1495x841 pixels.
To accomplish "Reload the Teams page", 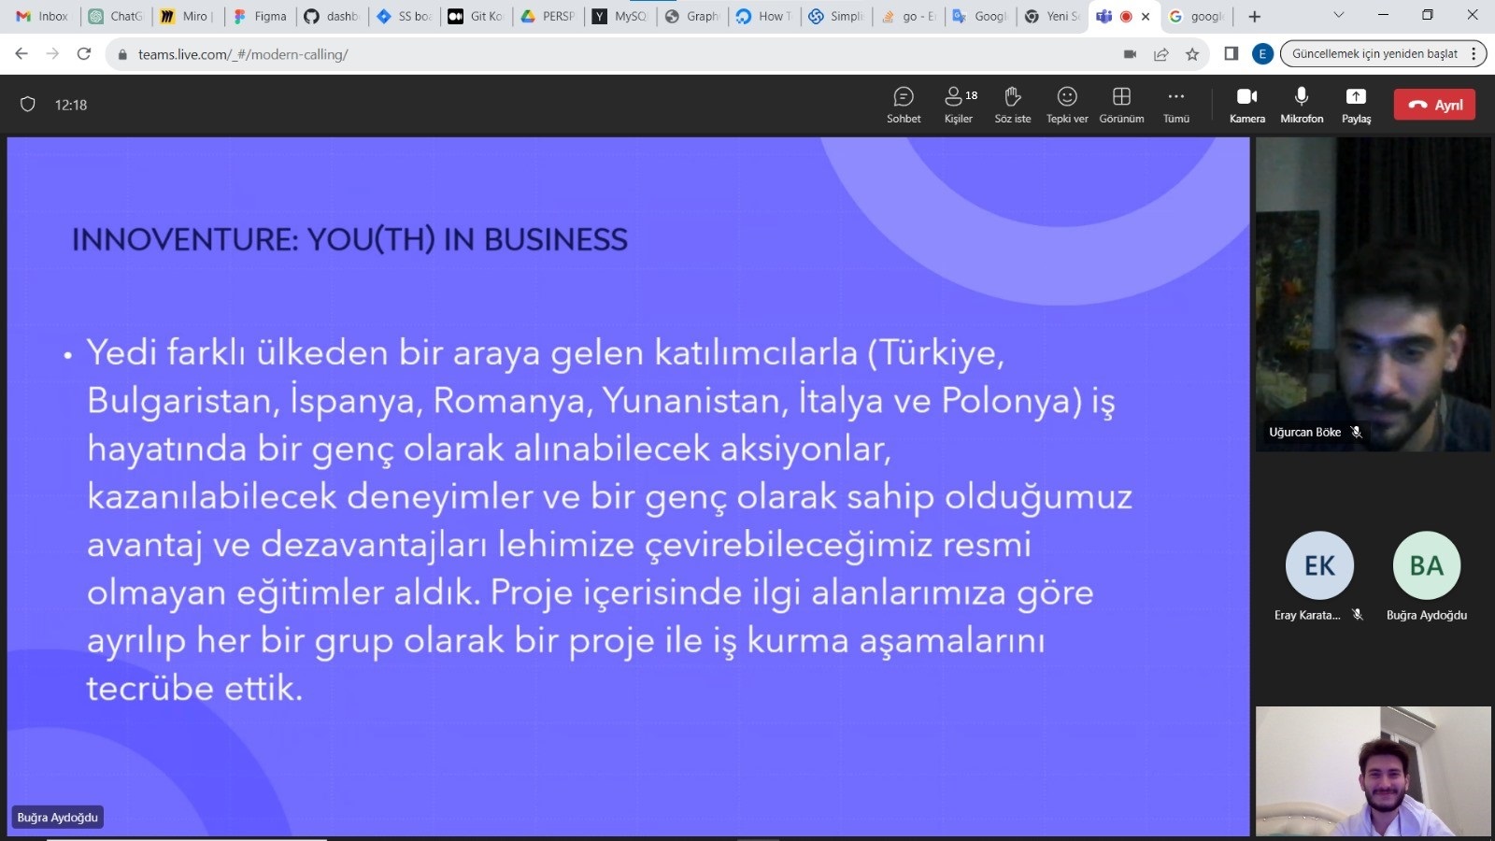I will click(x=84, y=54).
